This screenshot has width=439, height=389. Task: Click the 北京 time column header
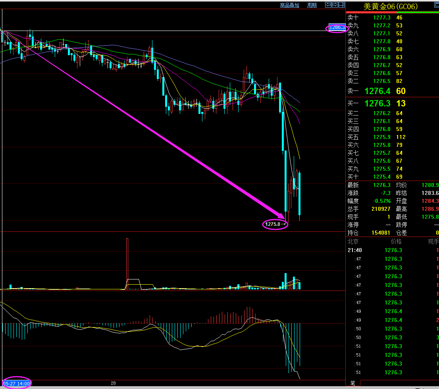click(353, 241)
